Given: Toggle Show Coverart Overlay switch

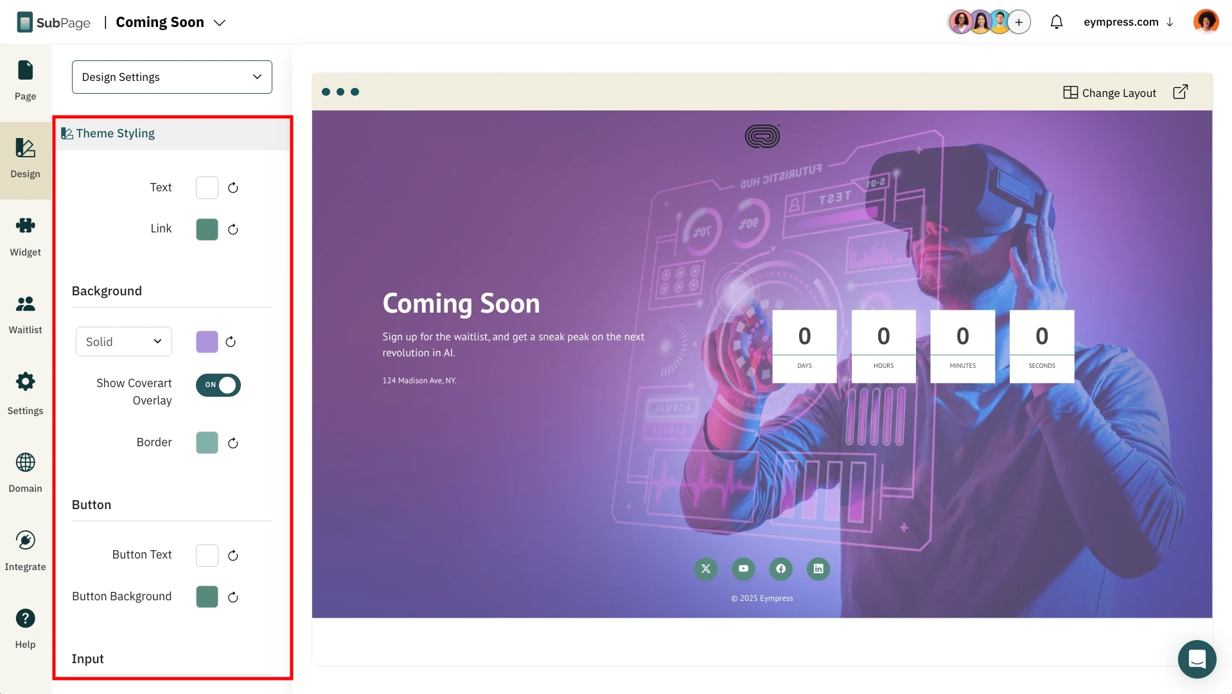Looking at the screenshot, I should 218,385.
